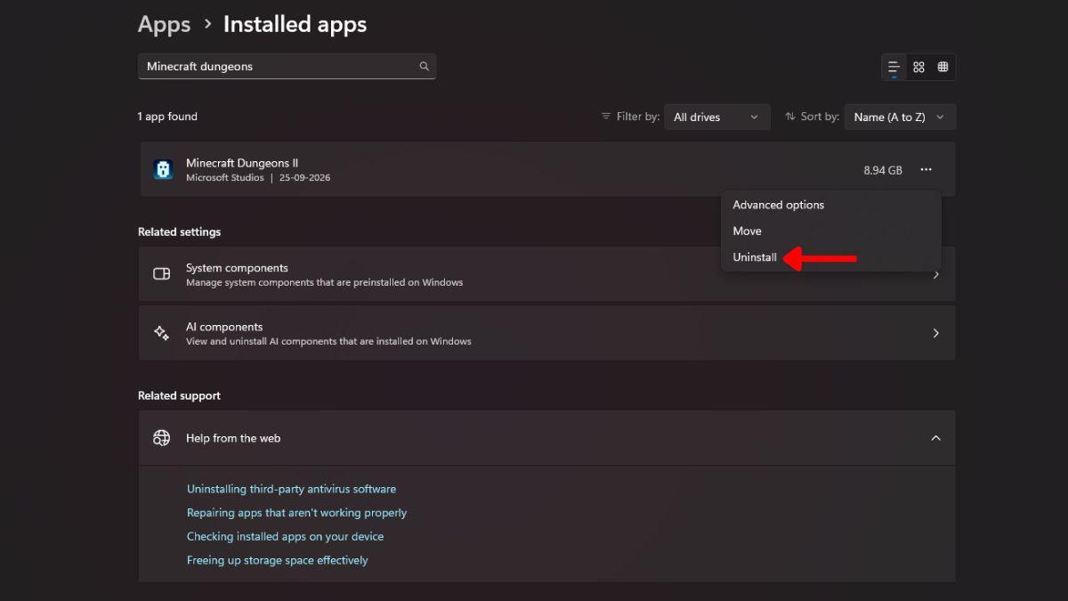1068x601 pixels.
Task: Click the sort arrows icon beside Sort by
Action: pyautogui.click(x=790, y=117)
